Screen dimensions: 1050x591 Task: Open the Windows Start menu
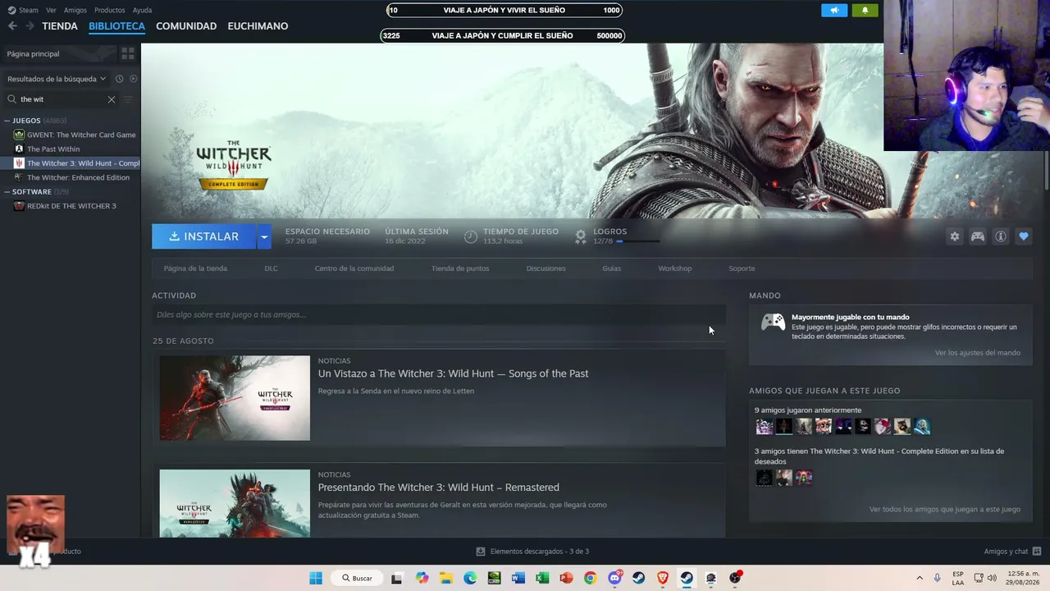[316, 578]
